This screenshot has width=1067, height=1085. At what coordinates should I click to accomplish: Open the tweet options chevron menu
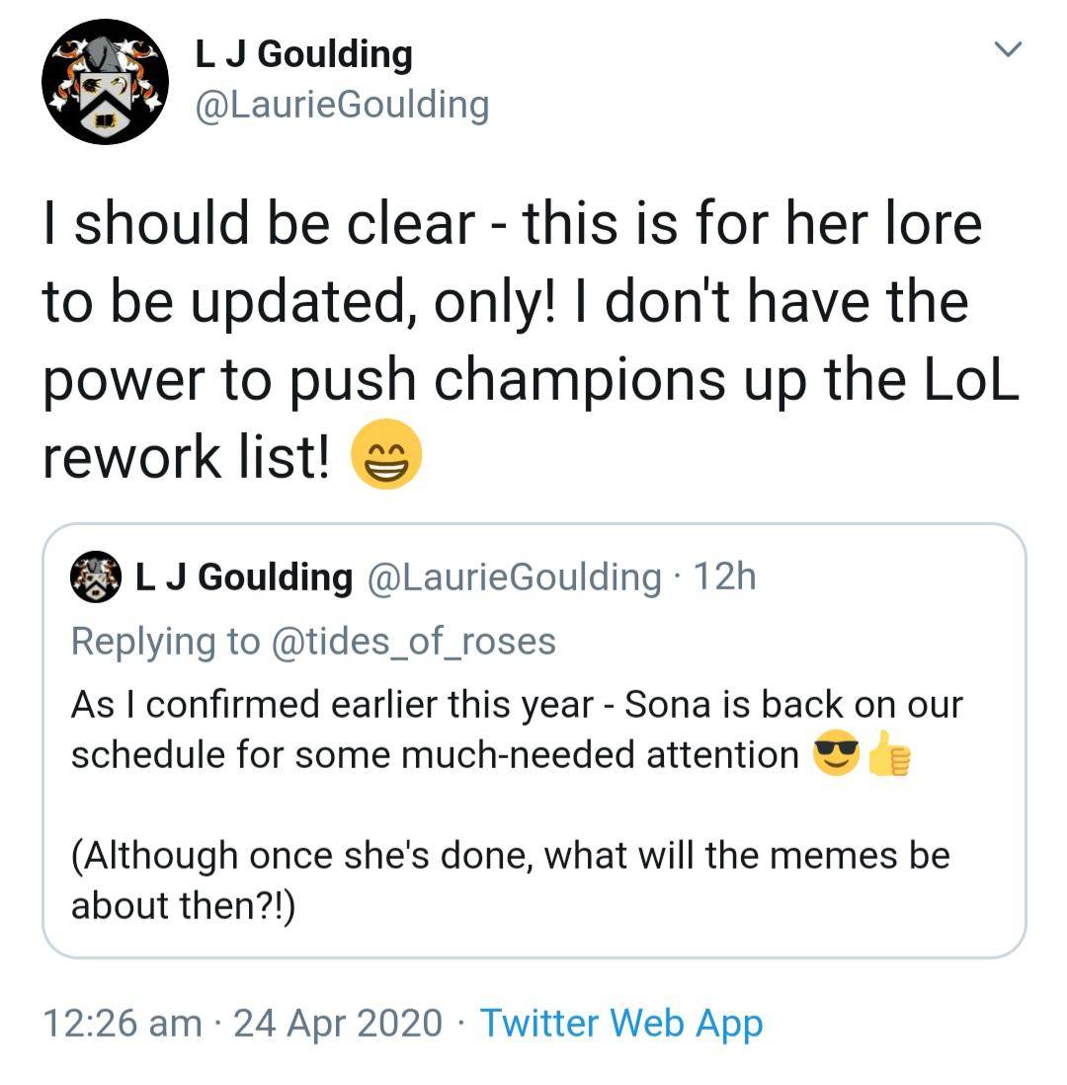coord(1009,46)
